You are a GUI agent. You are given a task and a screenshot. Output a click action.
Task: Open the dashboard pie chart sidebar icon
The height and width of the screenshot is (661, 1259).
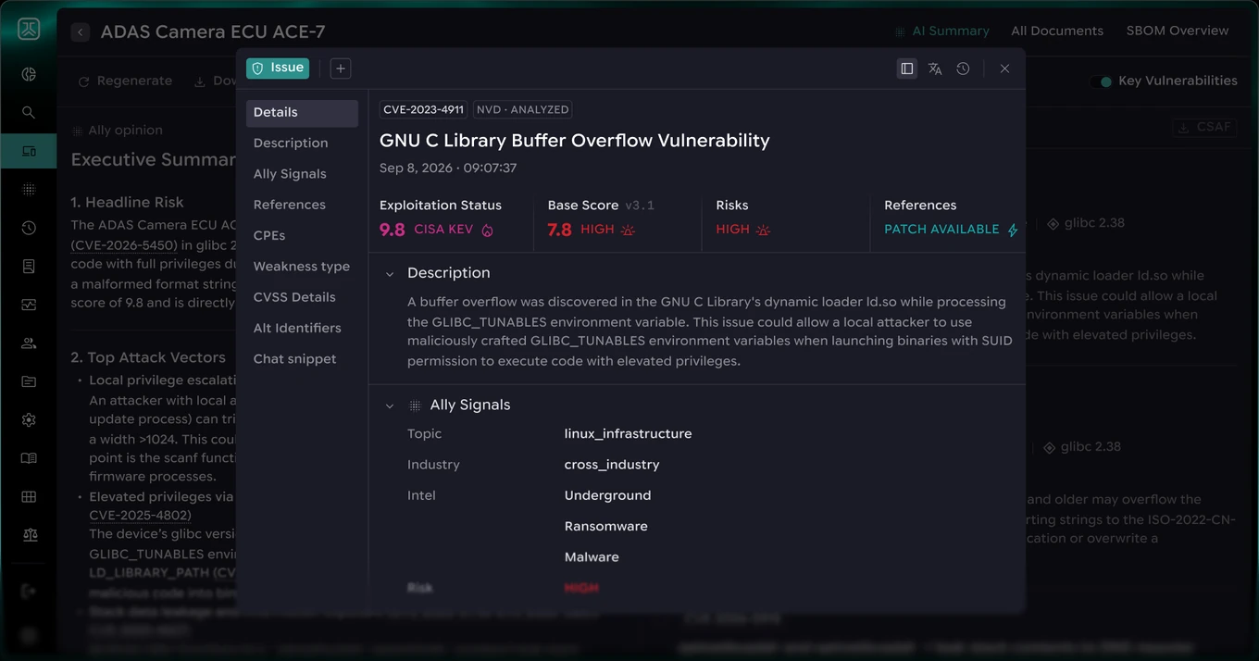click(x=29, y=74)
